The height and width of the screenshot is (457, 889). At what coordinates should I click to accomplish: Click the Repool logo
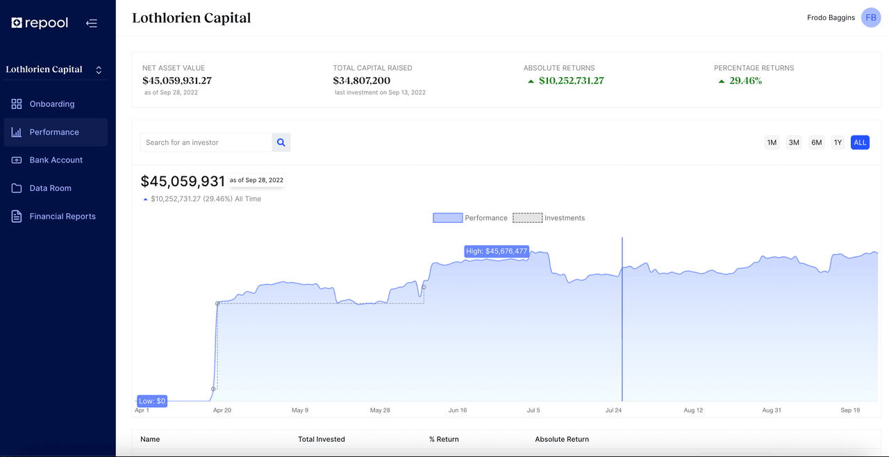click(x=40, y=22)
